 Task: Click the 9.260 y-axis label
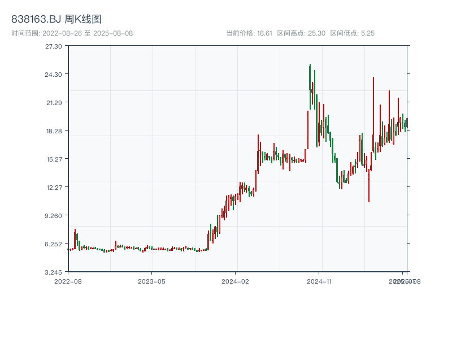point(53,216)
